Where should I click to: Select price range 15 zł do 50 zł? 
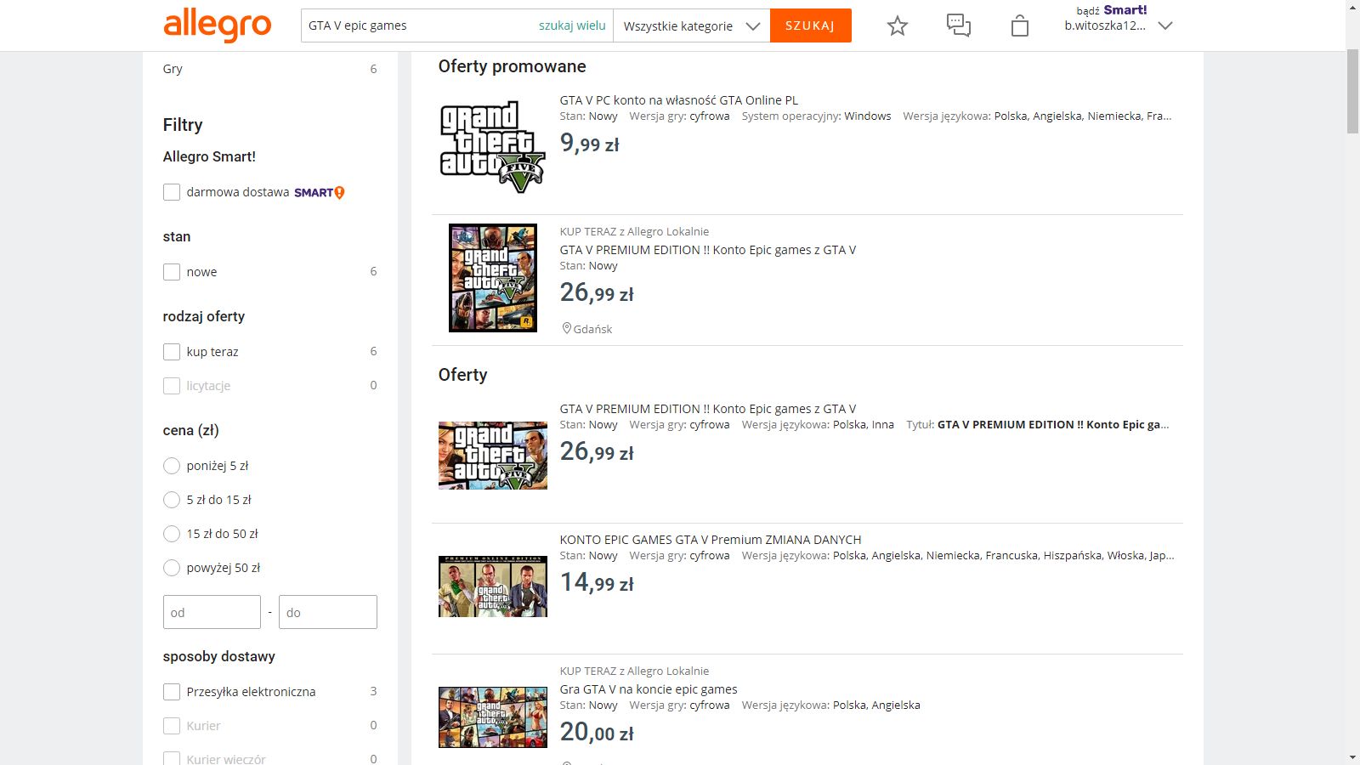click(172, 534)
